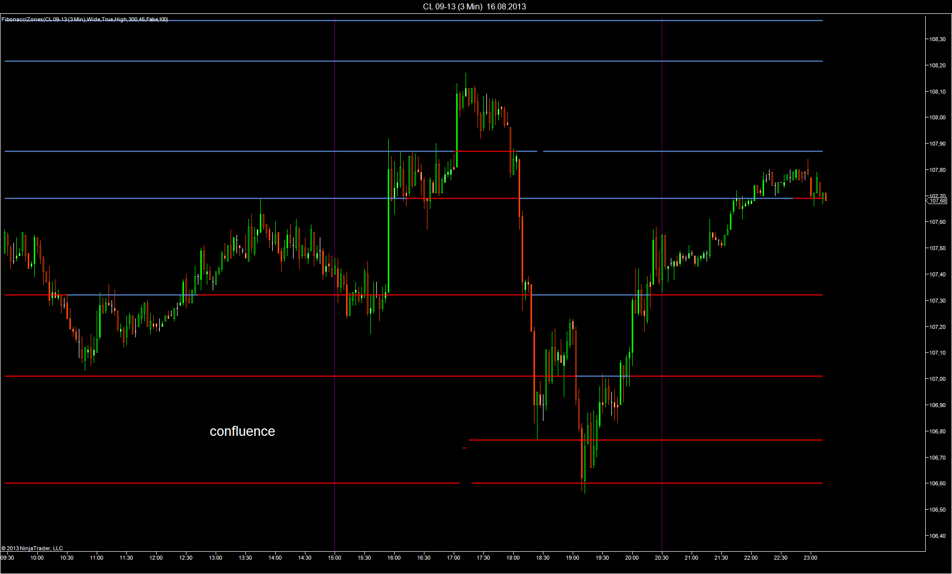The height and width of the screenshot is (574, 952).
Task: Click the 106,40 price axis label
Action: pyautogui.click(x=937, y=536)
